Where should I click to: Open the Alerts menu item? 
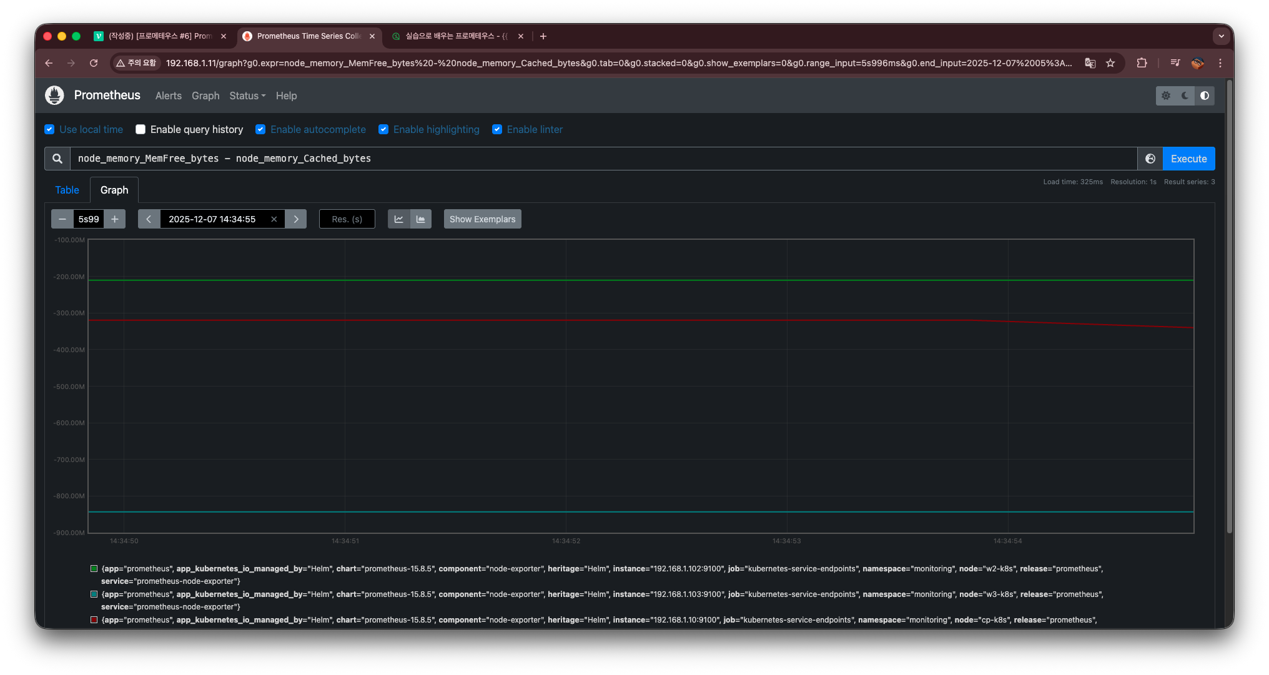coord(168,96)
